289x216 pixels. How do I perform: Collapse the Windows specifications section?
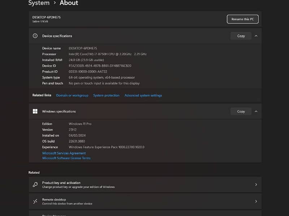click(256, 111)
